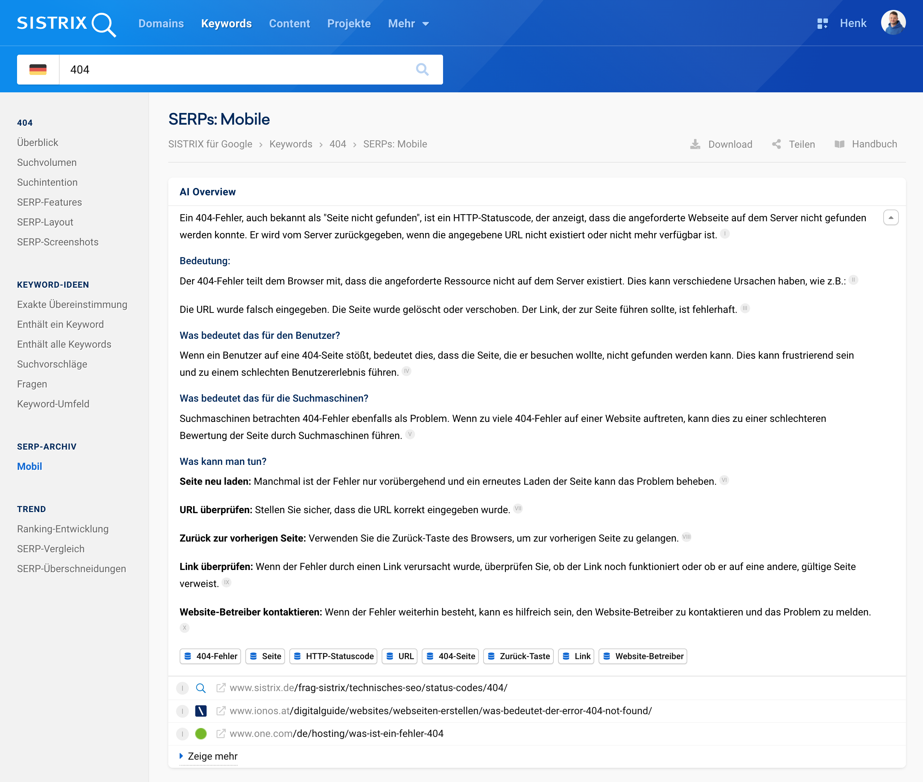
Task: Click the green one.com favicon
Action: tap(202, 734)
